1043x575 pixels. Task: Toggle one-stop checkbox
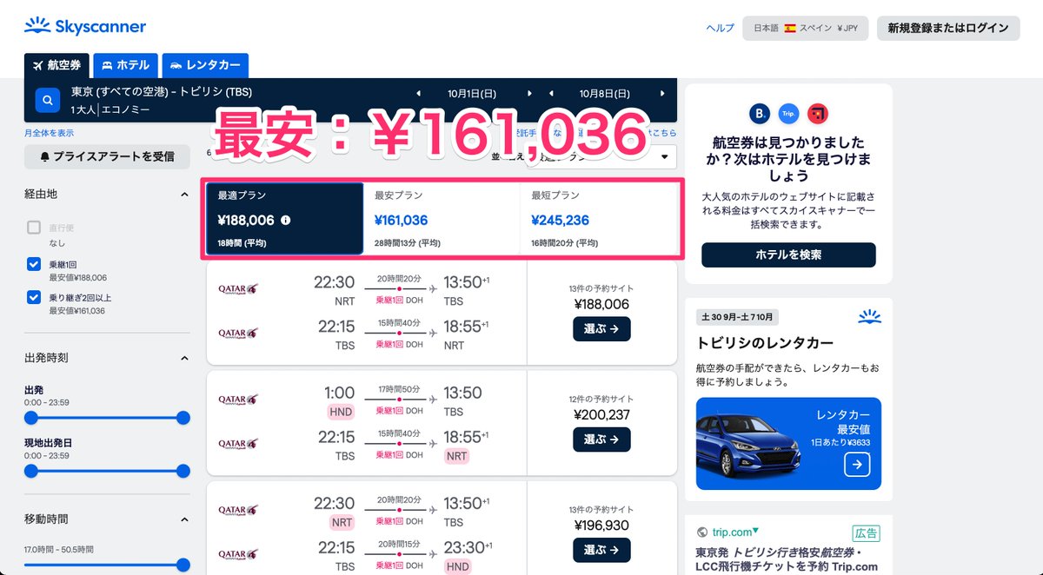(x=34, y=264)
